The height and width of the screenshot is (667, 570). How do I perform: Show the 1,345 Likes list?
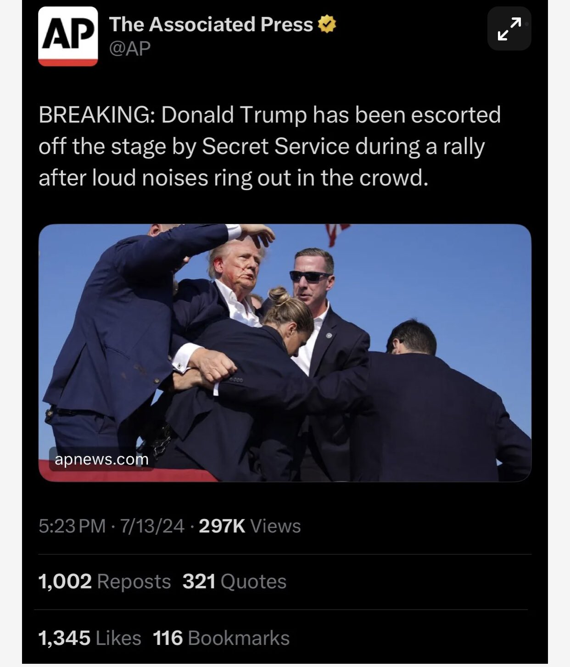point(90,638)
